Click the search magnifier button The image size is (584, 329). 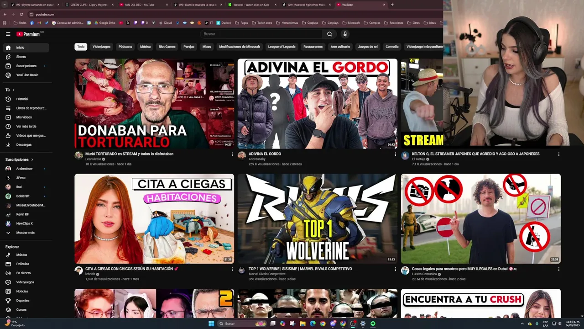coord(329,34)
